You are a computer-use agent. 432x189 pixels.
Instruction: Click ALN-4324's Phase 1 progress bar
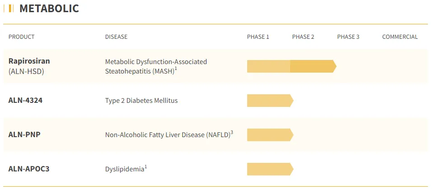(x=269, y=101)
